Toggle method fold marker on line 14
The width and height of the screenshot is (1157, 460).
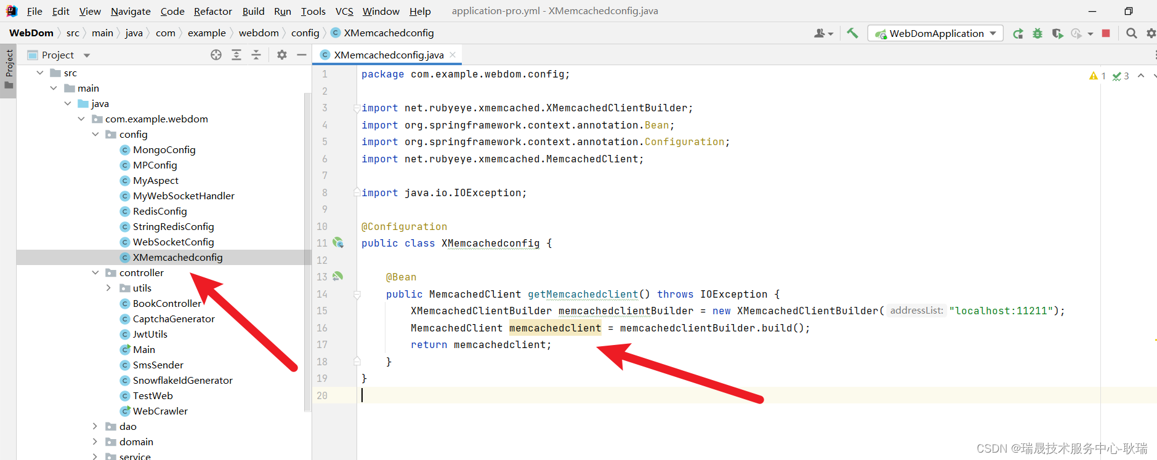coord(357,295)
